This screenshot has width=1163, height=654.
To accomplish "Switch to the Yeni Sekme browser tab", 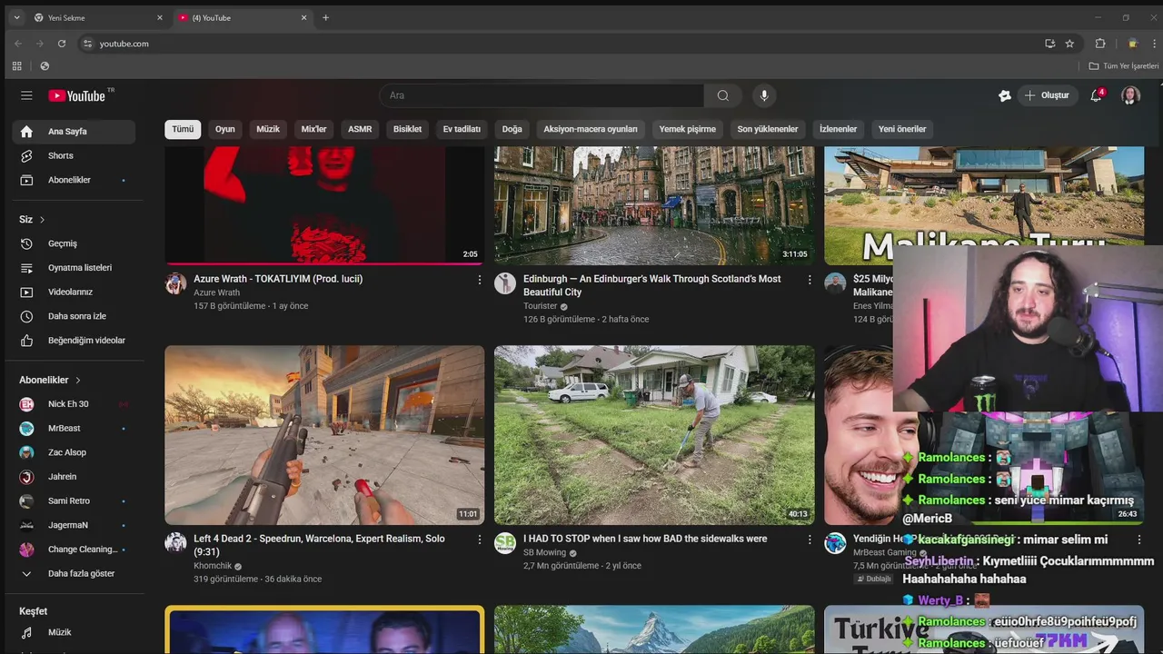I will click(98, 18).
